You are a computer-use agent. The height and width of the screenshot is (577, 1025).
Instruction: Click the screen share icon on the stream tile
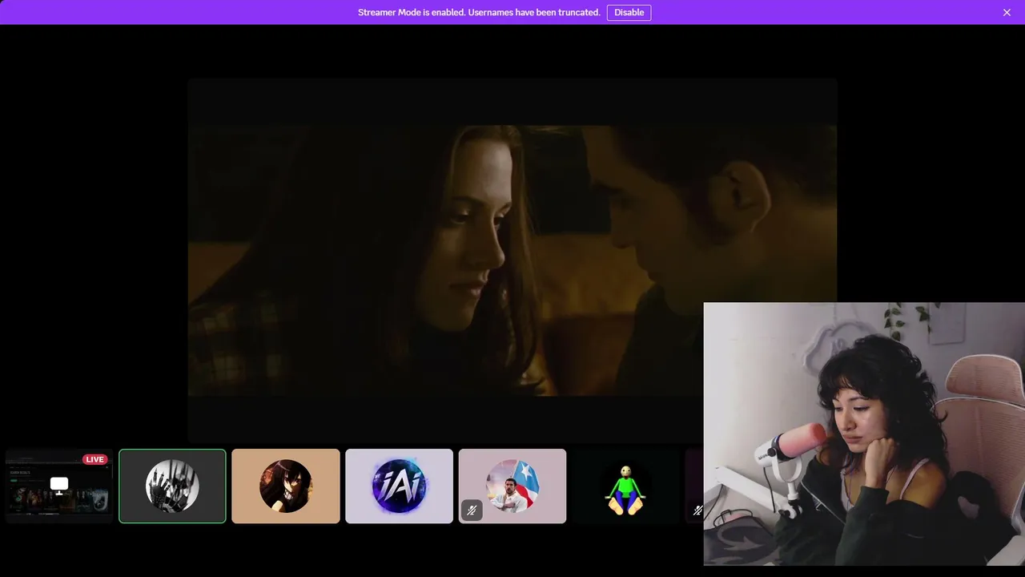59,484
